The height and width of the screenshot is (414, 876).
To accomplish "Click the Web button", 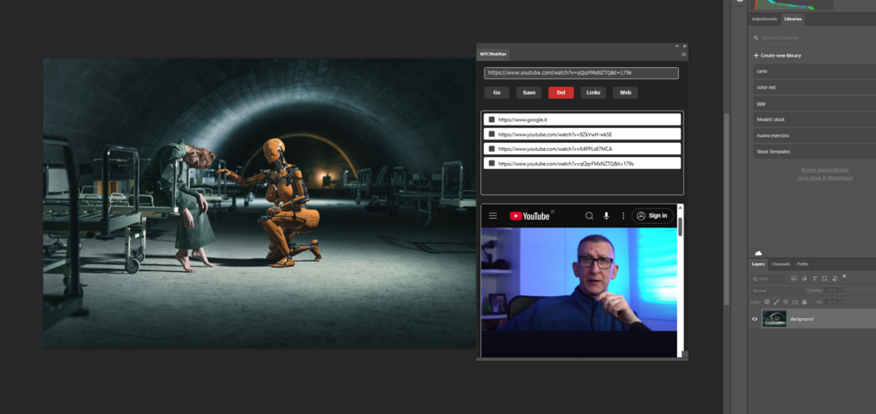I will point(625,92).
